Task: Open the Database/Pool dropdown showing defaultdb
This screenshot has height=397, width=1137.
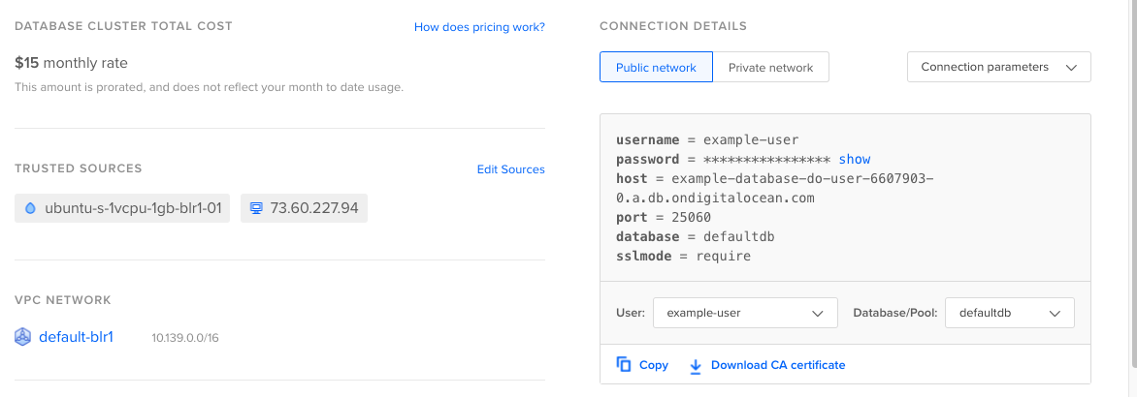Action: (x=1009, y=313)
